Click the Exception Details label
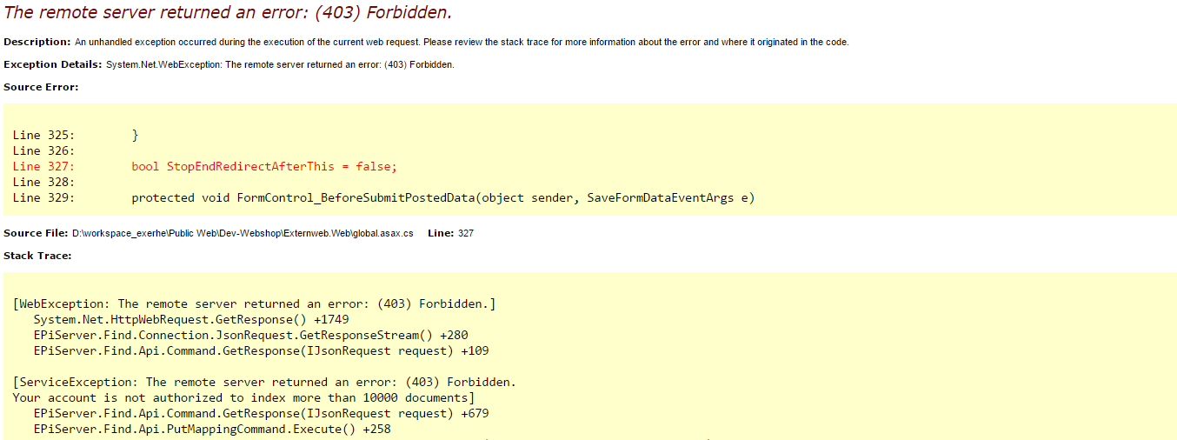This screenshot has height=440, width=1177. pyautogui.click(x=53, y=64)
